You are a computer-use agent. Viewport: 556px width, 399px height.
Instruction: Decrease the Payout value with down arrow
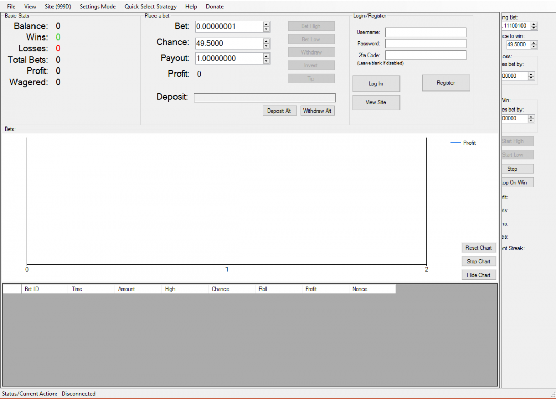[x=266, y=61]
